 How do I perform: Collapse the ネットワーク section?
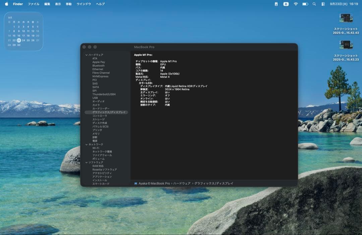pos(86,144)
